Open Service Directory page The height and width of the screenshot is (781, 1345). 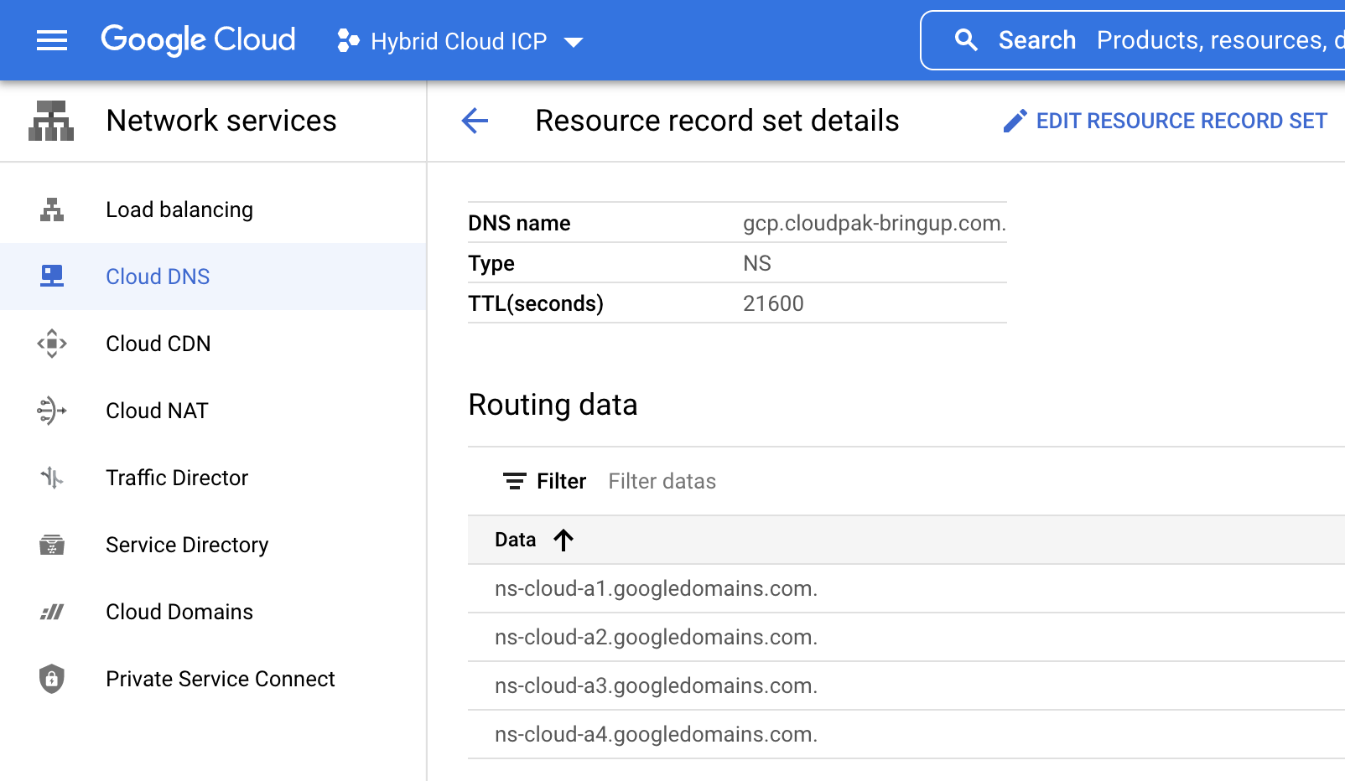213,545
